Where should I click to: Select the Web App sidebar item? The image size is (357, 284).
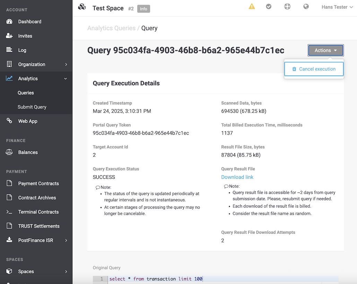[27, 121]
